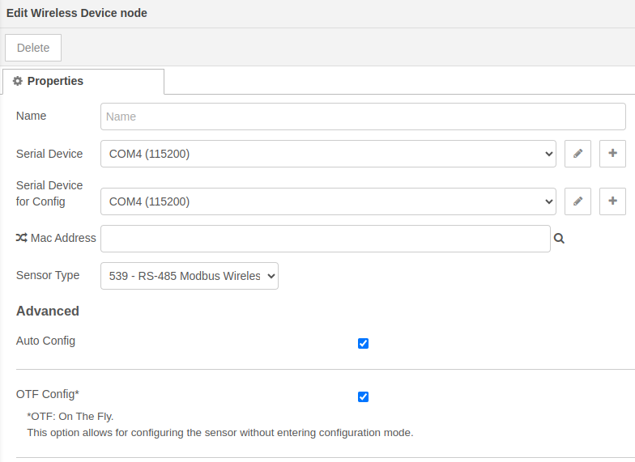The image size is (635, 462).
Task: Edit the Serial Device with pencil icon
Action: [x=577, y=154]
